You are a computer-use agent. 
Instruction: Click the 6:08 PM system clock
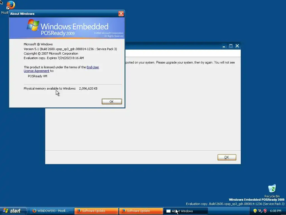coord(276,211)
